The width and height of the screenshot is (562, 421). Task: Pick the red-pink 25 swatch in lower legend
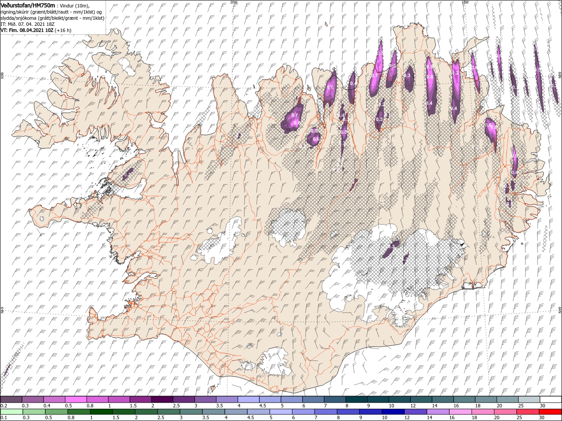pos(528,412)
